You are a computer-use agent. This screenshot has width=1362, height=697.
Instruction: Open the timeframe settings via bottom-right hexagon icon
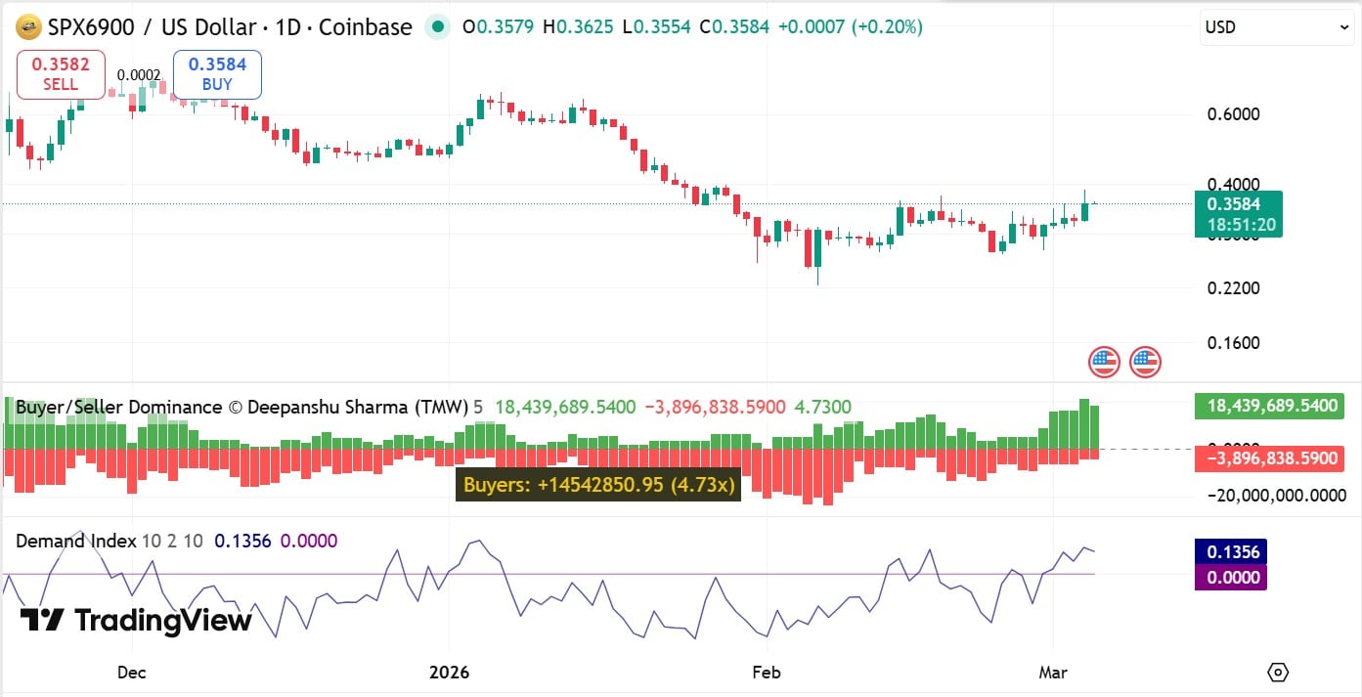click(x=1278, y=672)
